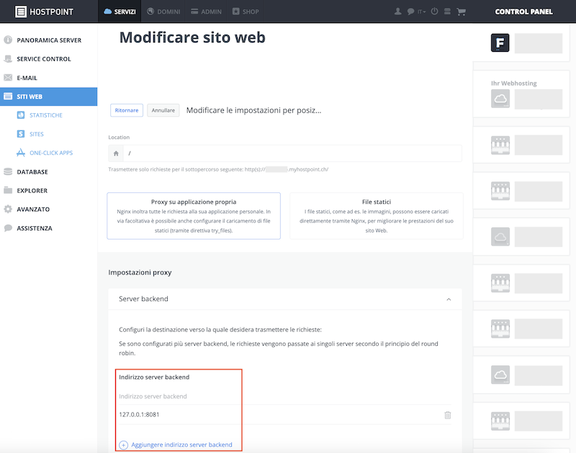Select Proxy su applicazione propria option
Viewport: 576px width, 453px height.
click(x=194, y=216)
